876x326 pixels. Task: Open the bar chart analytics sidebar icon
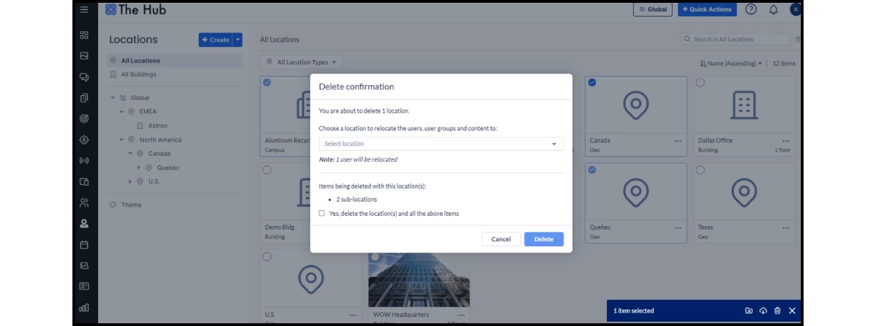tap(84, 307)
